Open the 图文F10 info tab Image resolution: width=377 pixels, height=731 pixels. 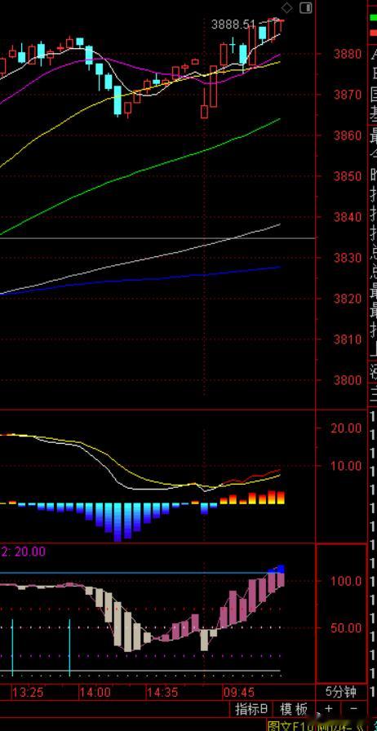(x=290, y=725)
